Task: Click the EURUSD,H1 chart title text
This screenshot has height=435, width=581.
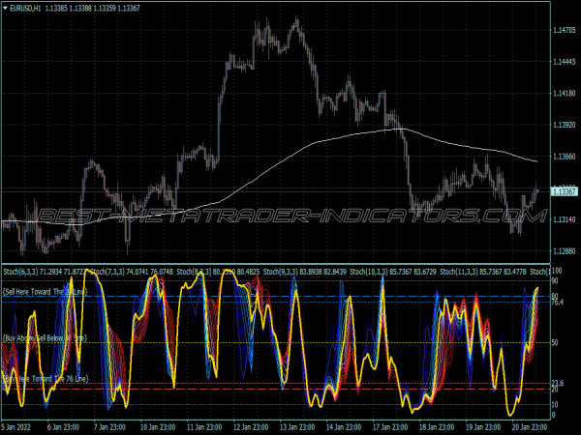Action: 25,8
